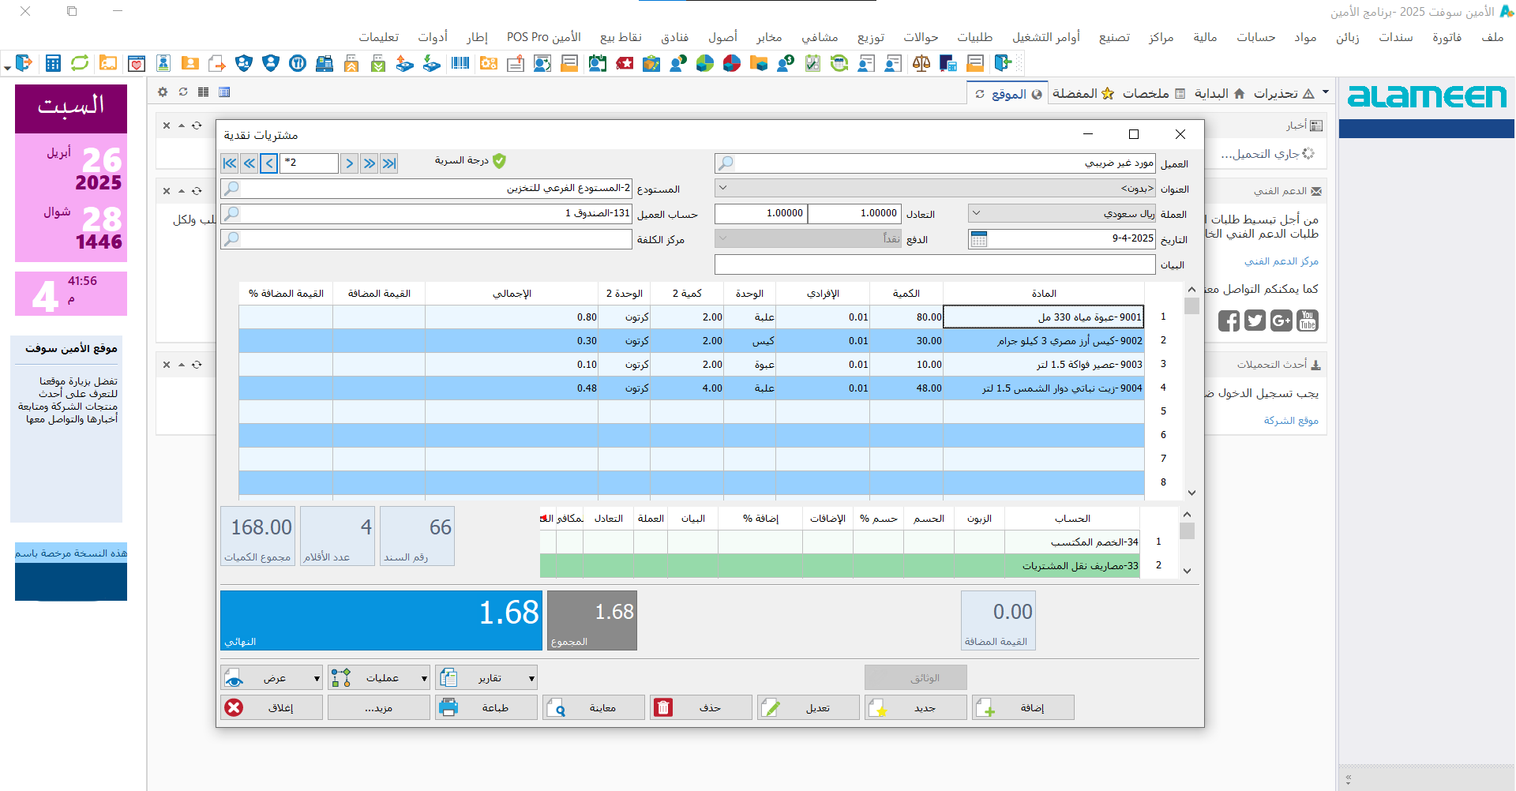The image size is (1516, 791).
Task: Switch to the المفضلة tab
Action: (1083, 93)
